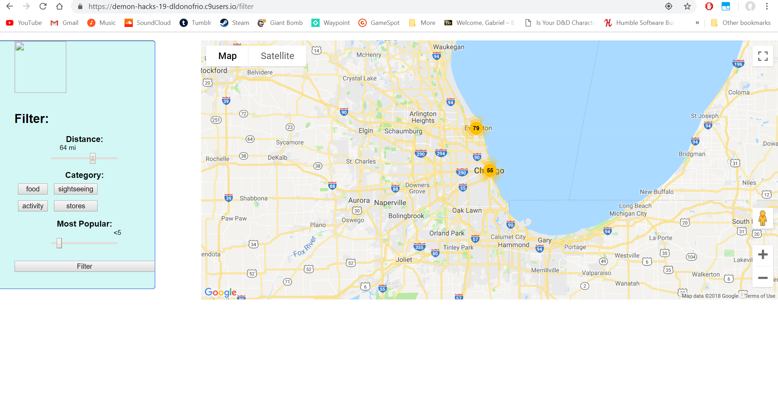Expand hidden bookmarks overflow chevron
This screenshot has height=410, width=778.
click(697, 23)
